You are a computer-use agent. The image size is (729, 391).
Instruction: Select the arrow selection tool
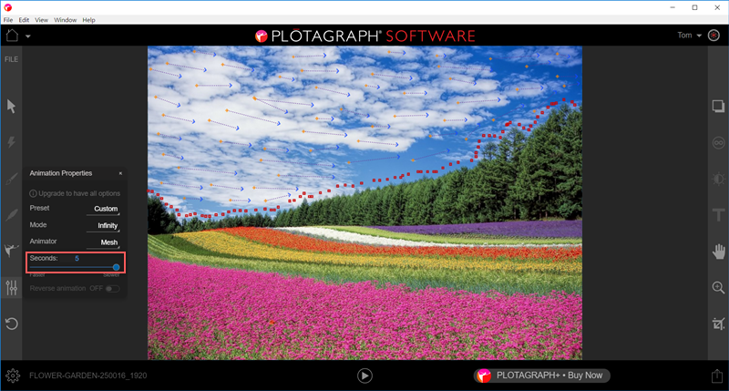point(11,107)
